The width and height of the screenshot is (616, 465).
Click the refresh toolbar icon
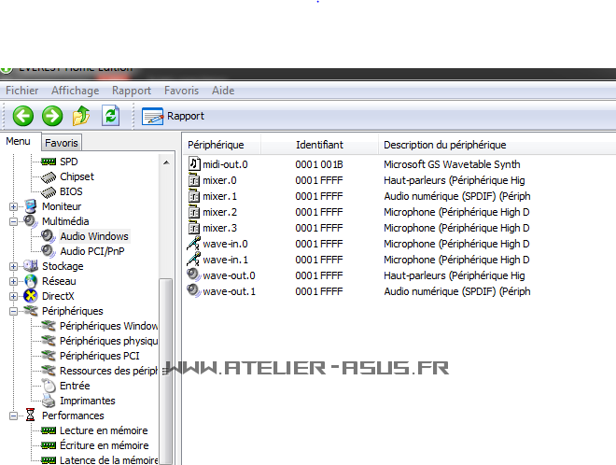tap(110, 116)
